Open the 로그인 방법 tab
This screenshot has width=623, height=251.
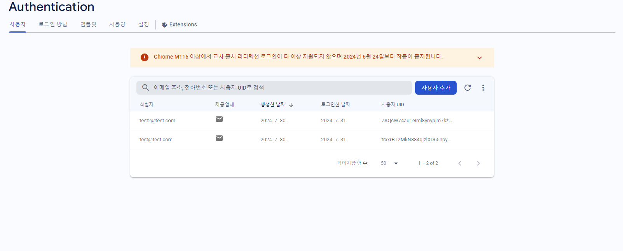click(53, 24)
